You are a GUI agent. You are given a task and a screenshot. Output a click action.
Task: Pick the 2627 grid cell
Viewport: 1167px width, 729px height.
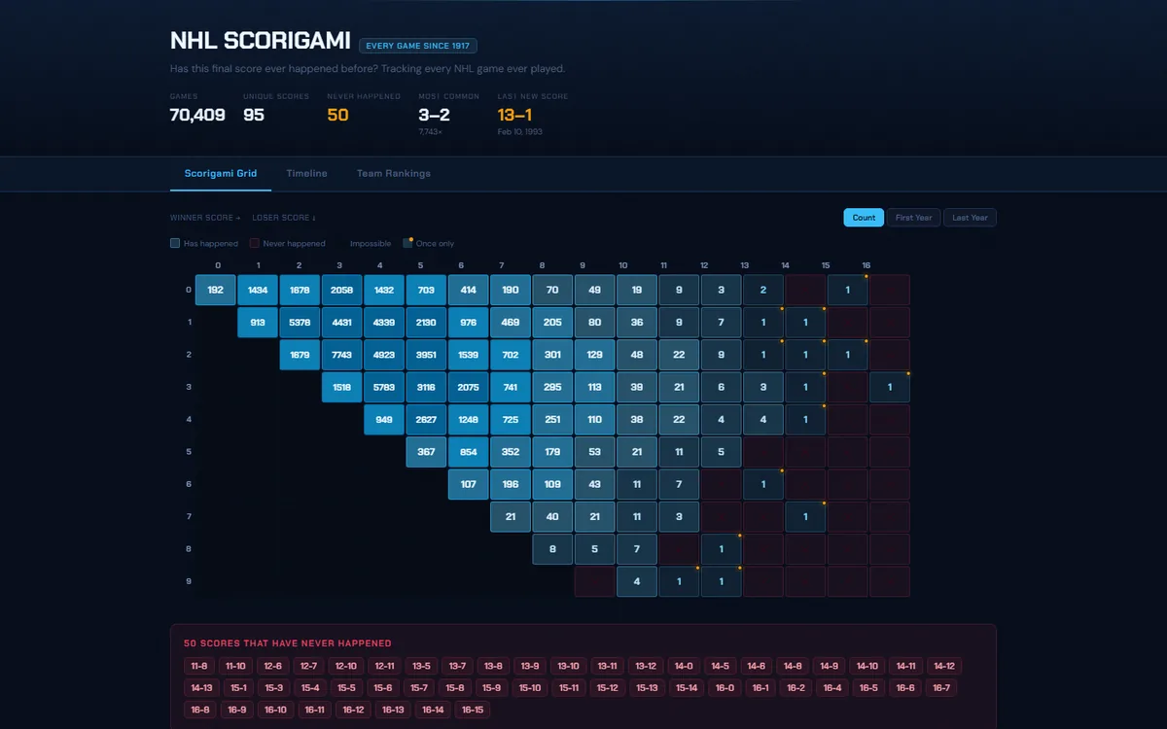426,420
